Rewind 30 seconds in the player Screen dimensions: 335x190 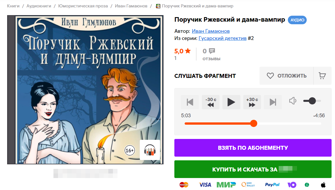click(x=210, y=102)
